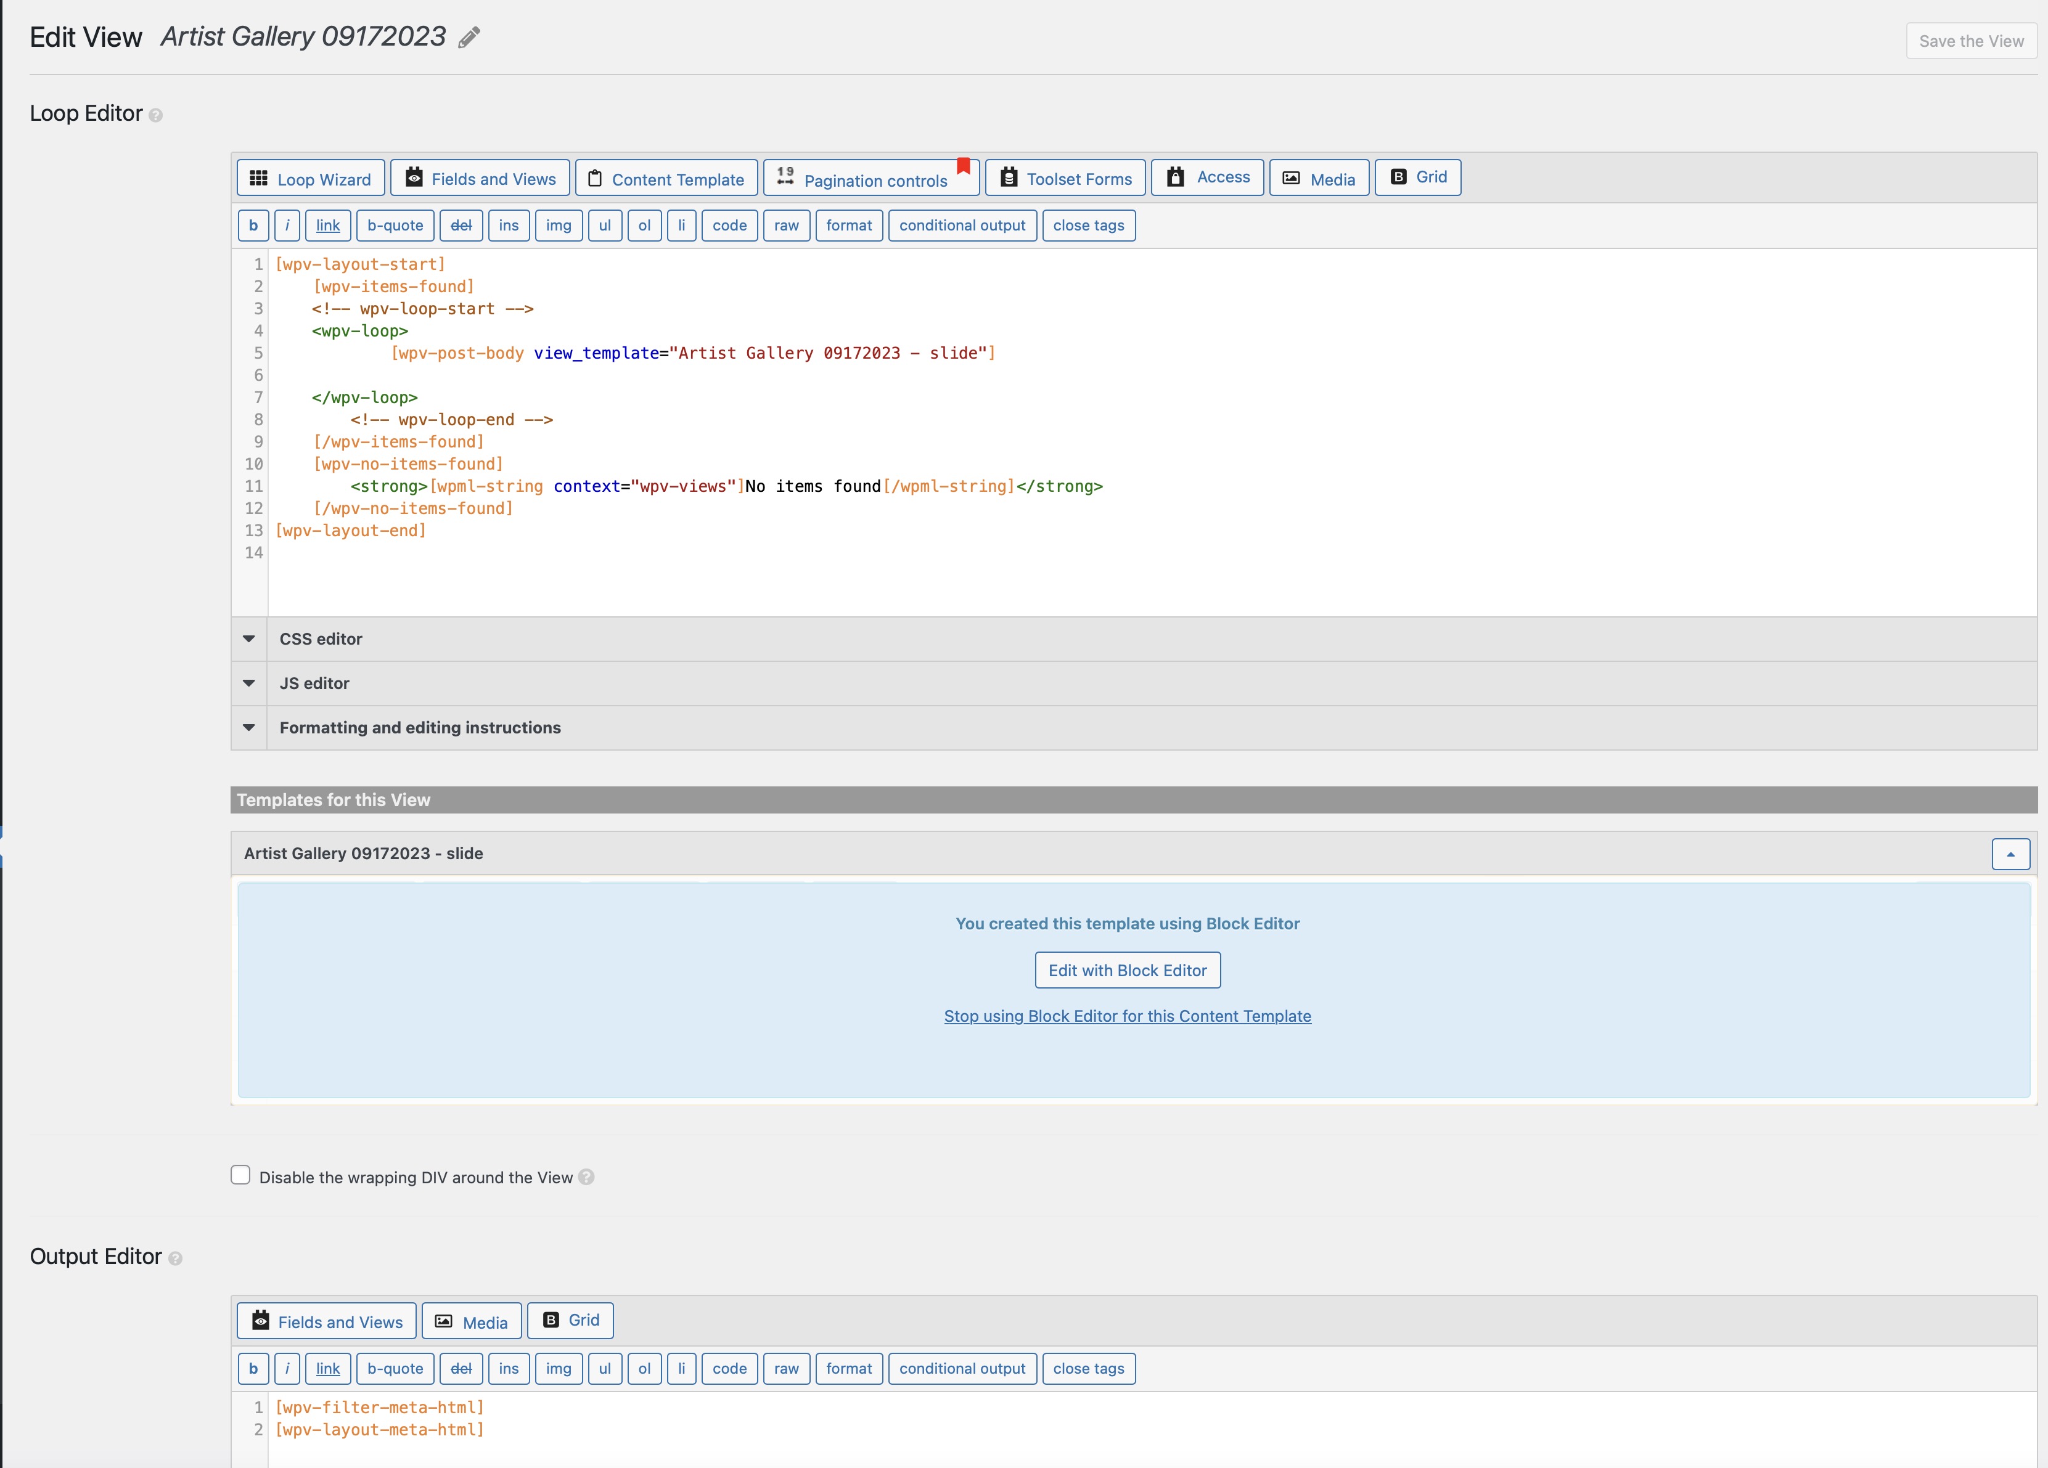2048x1468 pixels.
Task: Expand the CSS editor section
Action: (x=1134, y=639)
